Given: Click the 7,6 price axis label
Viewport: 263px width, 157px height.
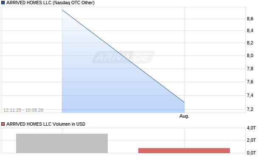Looking at the screenshot, I should (x=250, y=82).
